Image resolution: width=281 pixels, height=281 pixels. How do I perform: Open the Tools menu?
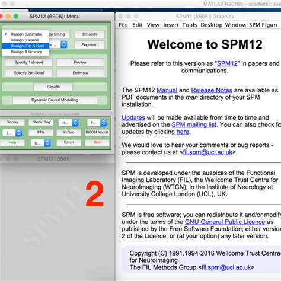[190, 25]
